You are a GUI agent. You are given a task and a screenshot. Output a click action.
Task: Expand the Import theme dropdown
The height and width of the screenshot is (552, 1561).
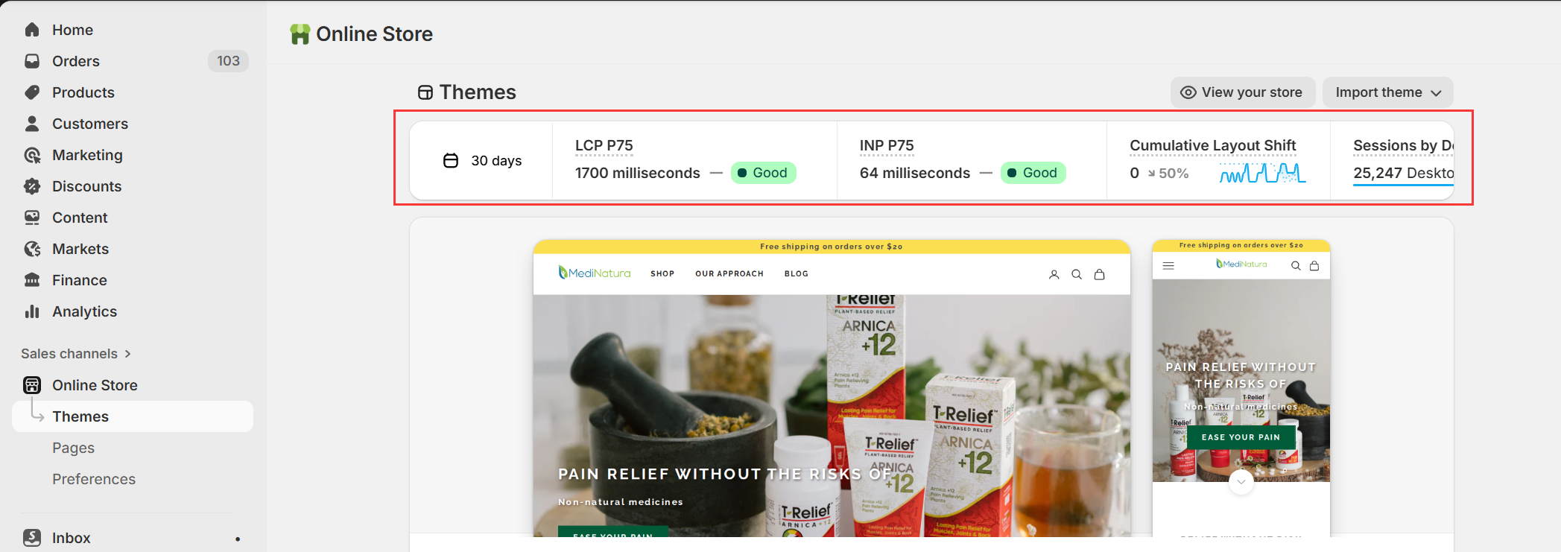(1387, 92)
